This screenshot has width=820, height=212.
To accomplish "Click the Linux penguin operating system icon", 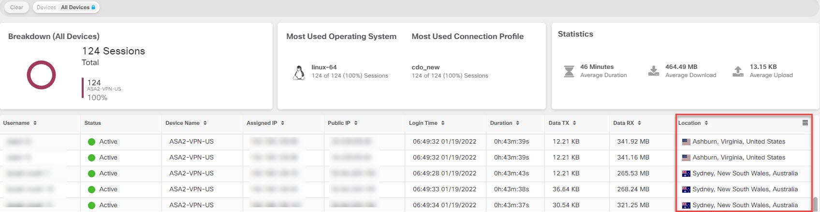I will click(x=299, y=72).
